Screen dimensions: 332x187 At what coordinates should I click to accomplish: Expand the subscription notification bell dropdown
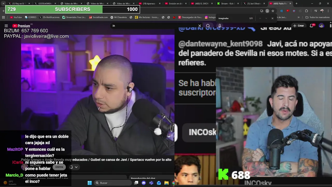coord(73,167)
